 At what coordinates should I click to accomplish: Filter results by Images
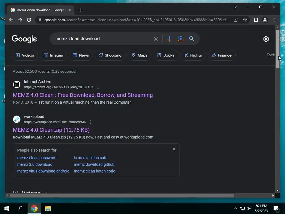pos(53,55)
